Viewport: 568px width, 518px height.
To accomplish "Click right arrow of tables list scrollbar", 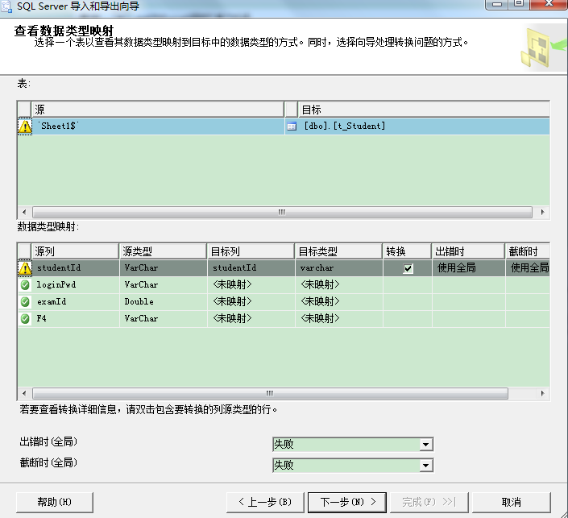I will coord(543,212).
